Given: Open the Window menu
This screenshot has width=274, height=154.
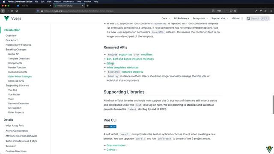Looking at the screenshot, I should (87, 2).
